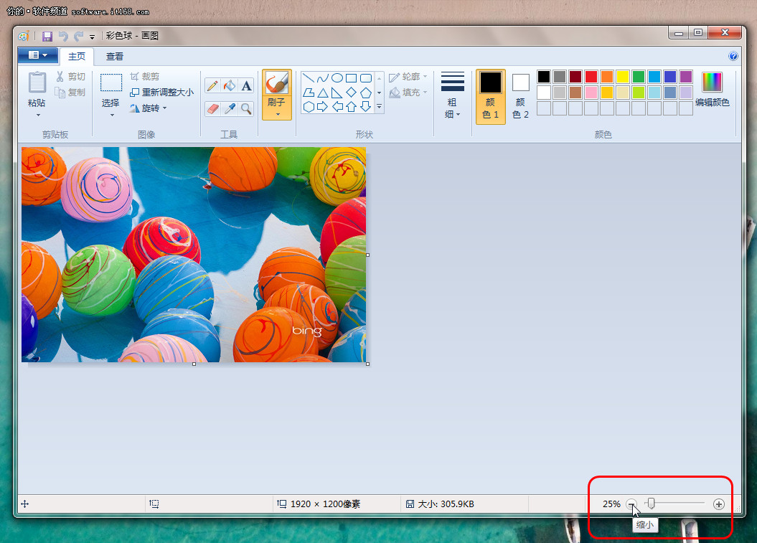Open the blue Paint file menu button
The image size is (757, 543).
point(38,55)
